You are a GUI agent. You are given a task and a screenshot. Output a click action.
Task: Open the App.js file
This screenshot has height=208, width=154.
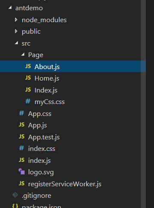point(38,125)
